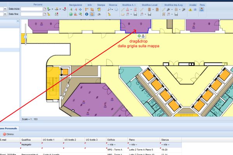Click the map zoom slider handle
Viewport: 233px width, 155px height.
26,37
